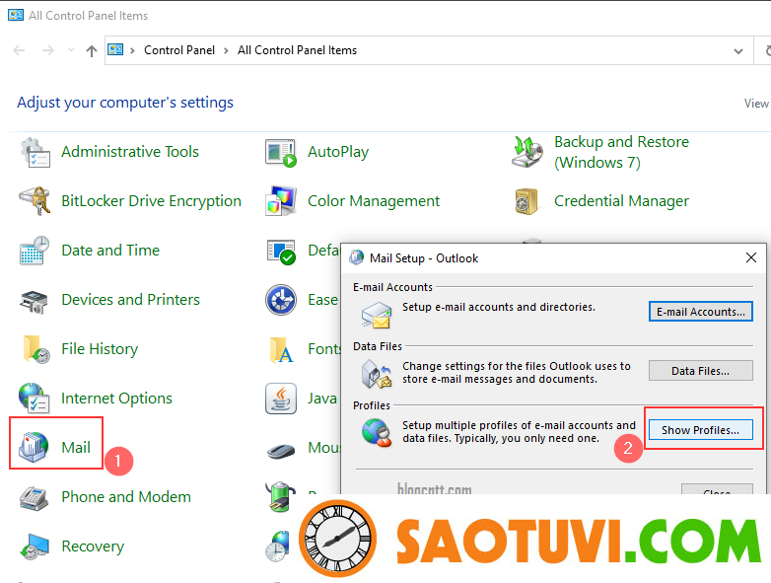The width and height of the screenshot is (771, 583).
Task: Open BitLocker Drive Encryption link
Action: (x=152, y=201)
